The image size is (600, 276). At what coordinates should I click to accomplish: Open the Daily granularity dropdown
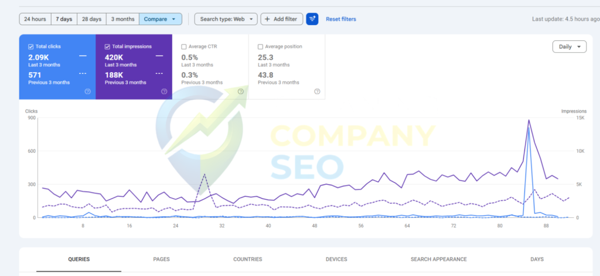(569, 47)
